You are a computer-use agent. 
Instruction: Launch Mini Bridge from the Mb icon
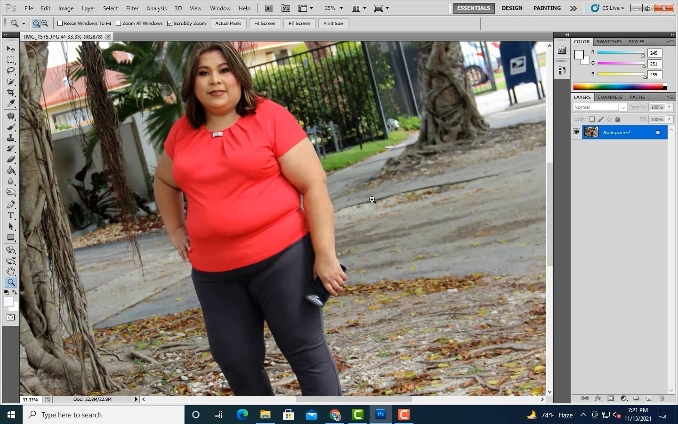pyautogui.click(x=286, y=8)
